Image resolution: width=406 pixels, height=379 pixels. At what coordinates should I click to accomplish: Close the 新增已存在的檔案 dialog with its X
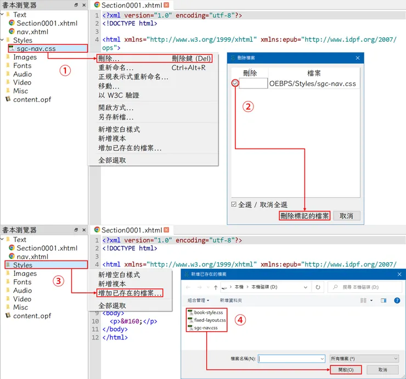click(x=399, y=274)
